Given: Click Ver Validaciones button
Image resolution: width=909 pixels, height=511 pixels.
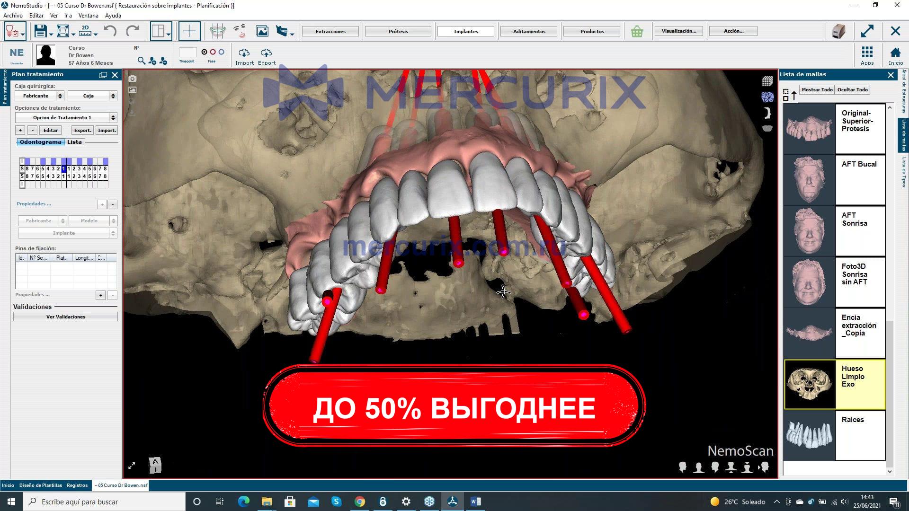Looking at the screenshot, I should point(66,317).
